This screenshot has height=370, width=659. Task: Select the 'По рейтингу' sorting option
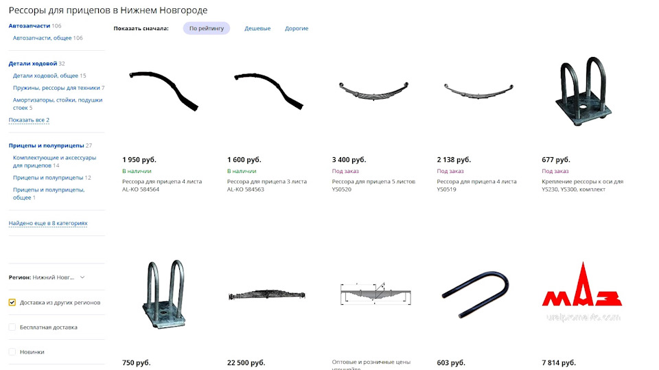point(207,28)
